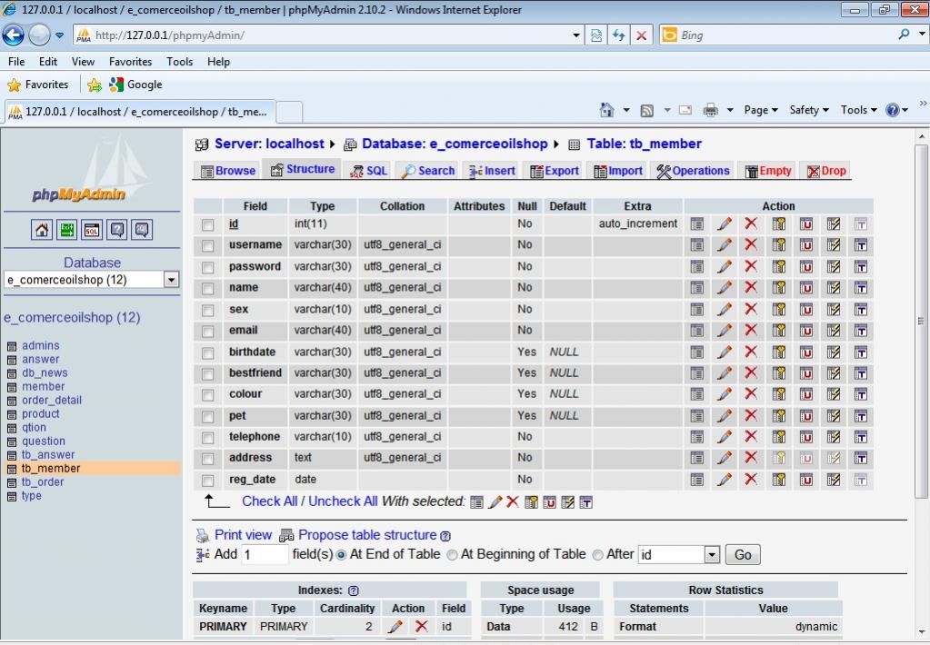This screenshot has width=930, height=645.
Task: Check the checkbox for birthdate field
Action: (208, 352)
